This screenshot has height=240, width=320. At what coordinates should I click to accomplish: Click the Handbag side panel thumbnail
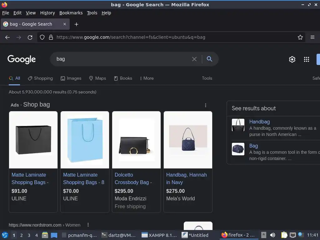coord(238,125)
